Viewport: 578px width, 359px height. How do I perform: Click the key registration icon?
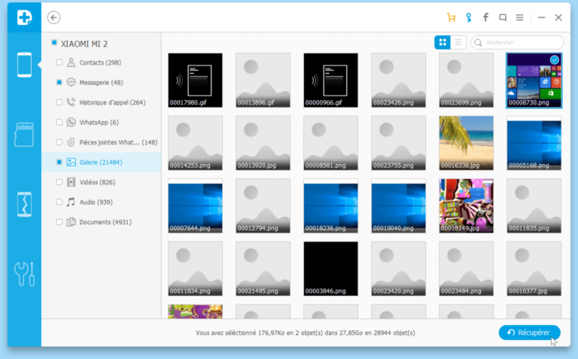coord(469,17)
